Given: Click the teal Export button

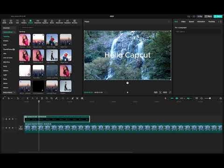Looking at the screenshot, I should 218,16.
